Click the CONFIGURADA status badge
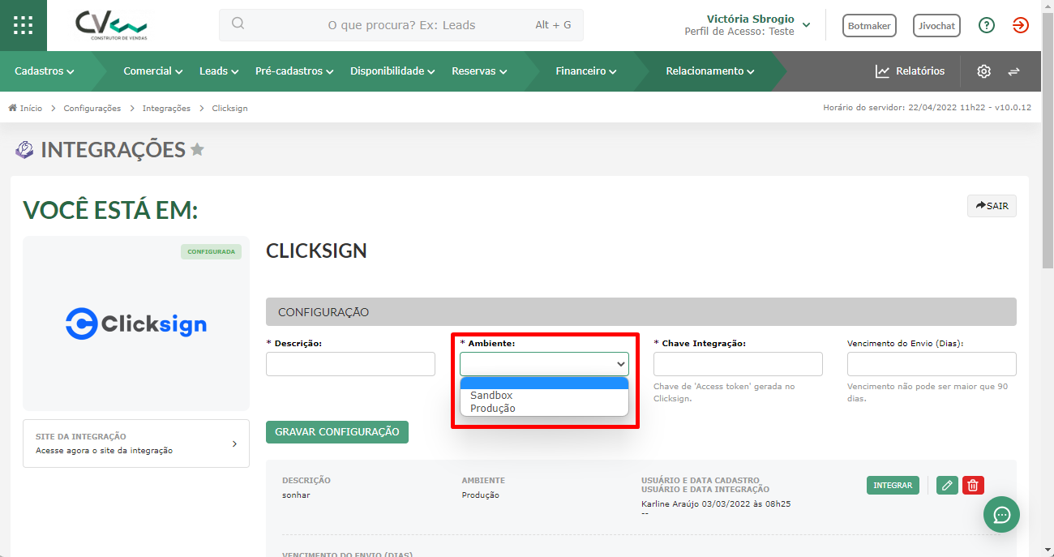The image size is (1054, 557). coord(212,251)
